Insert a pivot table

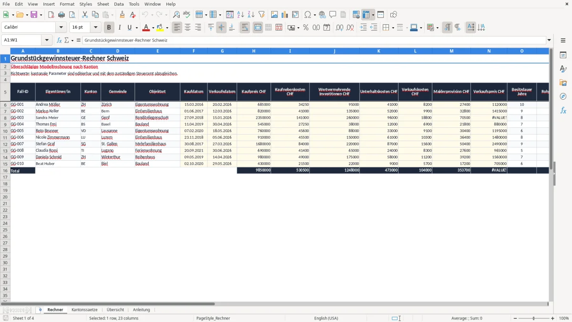coord(296,15)
